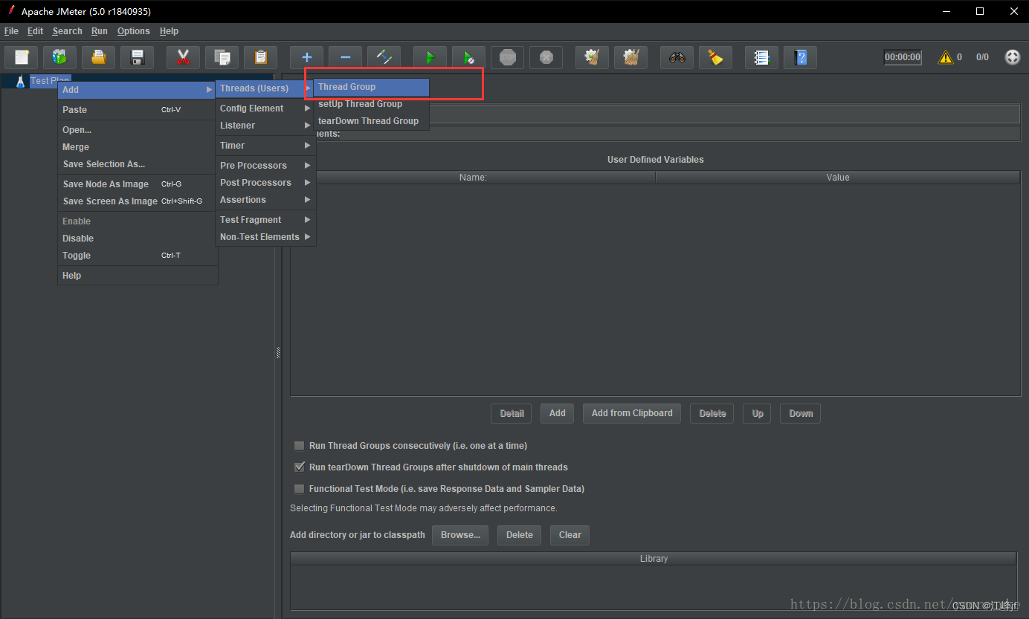Click the Up button
The width and height of the screenshot is (1029, 619).
[x=757, y=414]
